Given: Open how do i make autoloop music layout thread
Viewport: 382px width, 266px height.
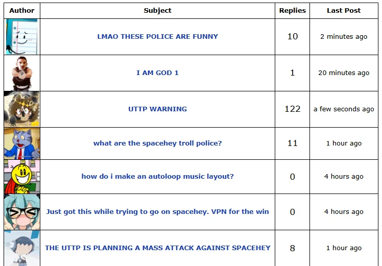Looking at the screenshot, I should [x=158, y=176].
